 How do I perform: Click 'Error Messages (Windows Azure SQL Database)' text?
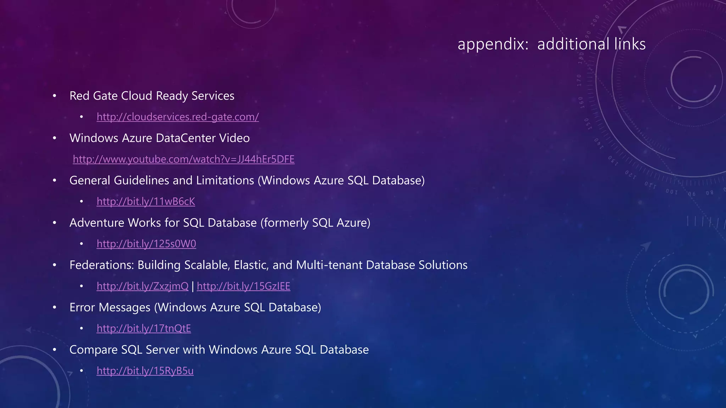tap(195, 307)
